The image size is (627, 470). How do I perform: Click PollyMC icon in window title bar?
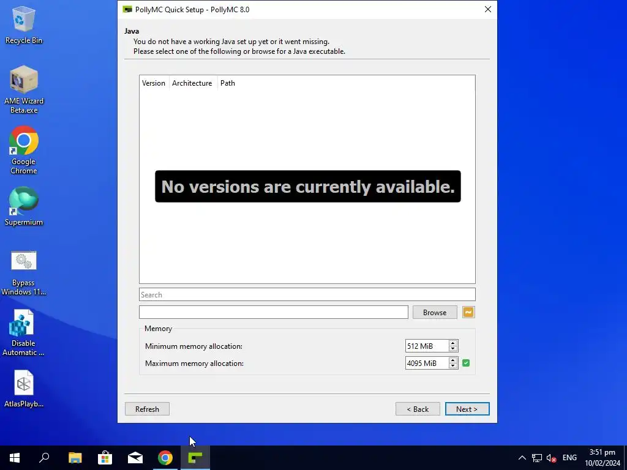point(127,10)
